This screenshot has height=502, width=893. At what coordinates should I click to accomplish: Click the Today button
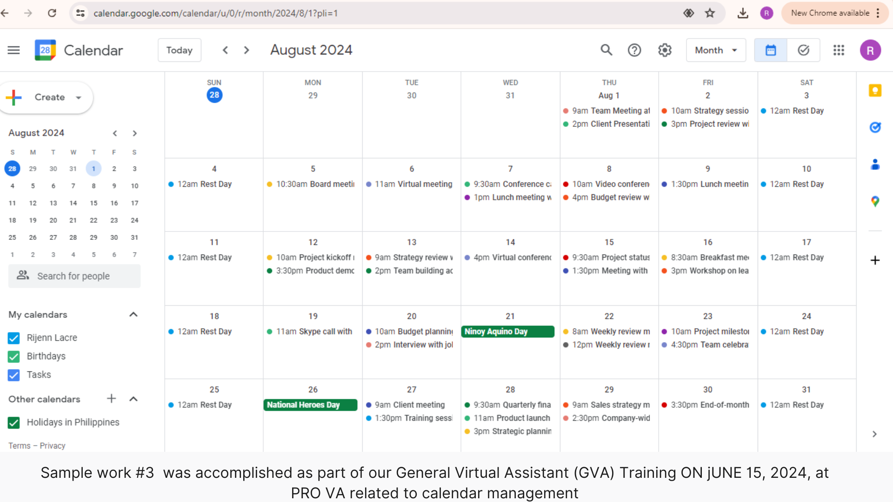pyautogui.click(x=180, y=50)
